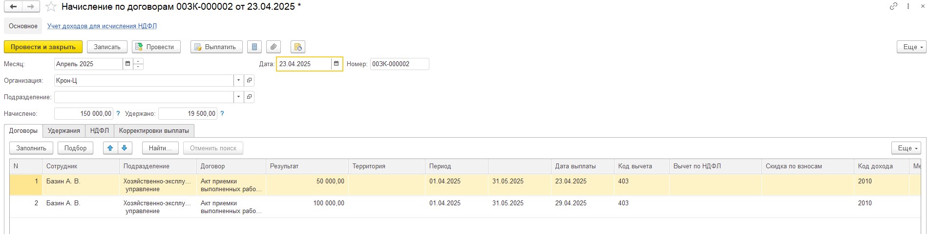Move the selected row down with the blue arrow
929x234 pixels.
pyautogui.click(x=125, y=148)
